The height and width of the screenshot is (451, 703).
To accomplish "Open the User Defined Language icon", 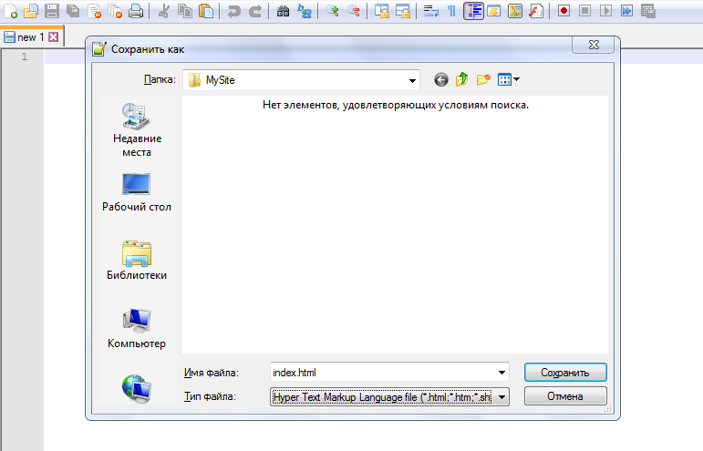I will (x=494, y=10).
